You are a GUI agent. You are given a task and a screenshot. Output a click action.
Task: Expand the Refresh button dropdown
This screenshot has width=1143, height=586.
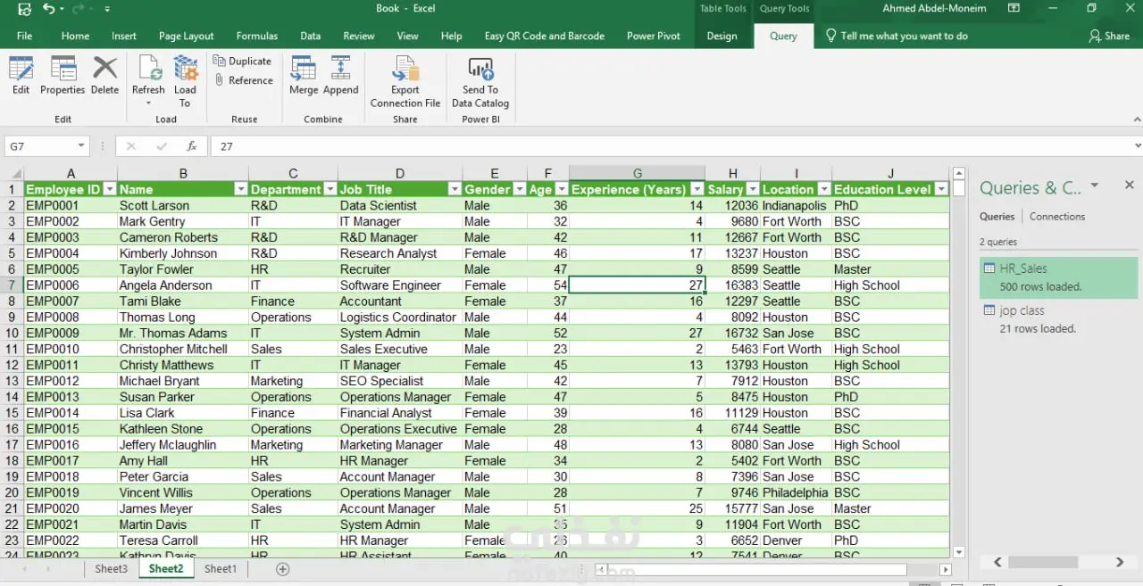(x=148, y=103)
